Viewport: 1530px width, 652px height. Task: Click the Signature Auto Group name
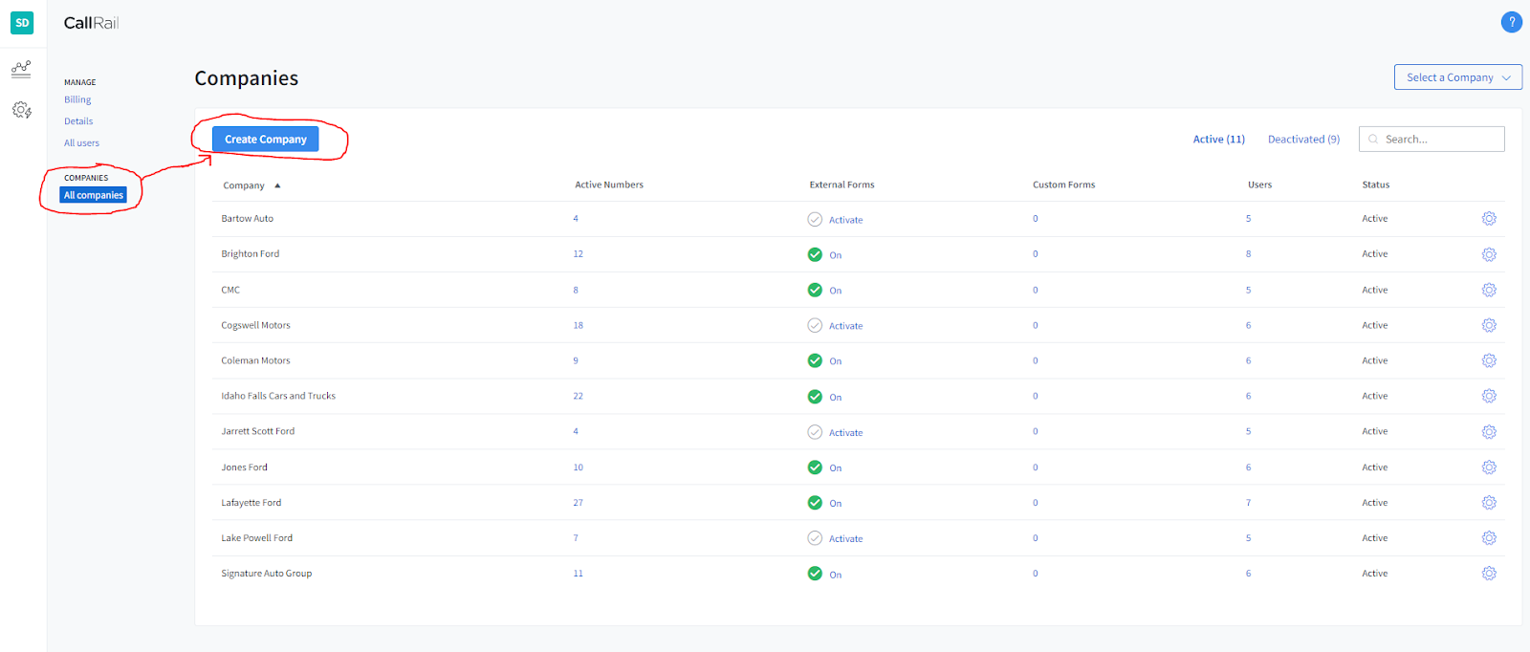[266, 574]
